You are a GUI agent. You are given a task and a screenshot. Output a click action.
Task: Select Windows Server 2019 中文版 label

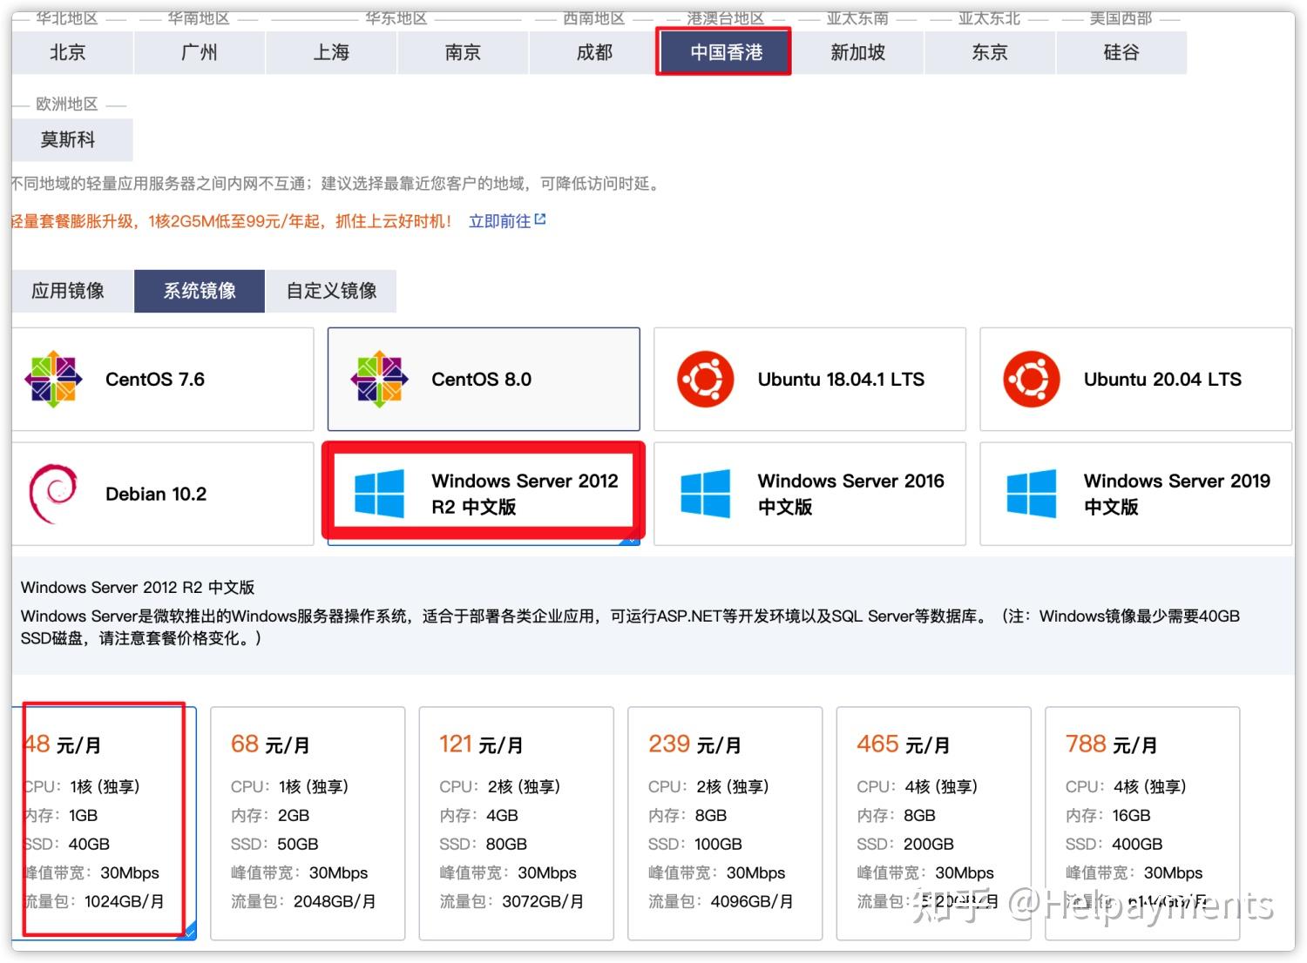coord(1176,494)
